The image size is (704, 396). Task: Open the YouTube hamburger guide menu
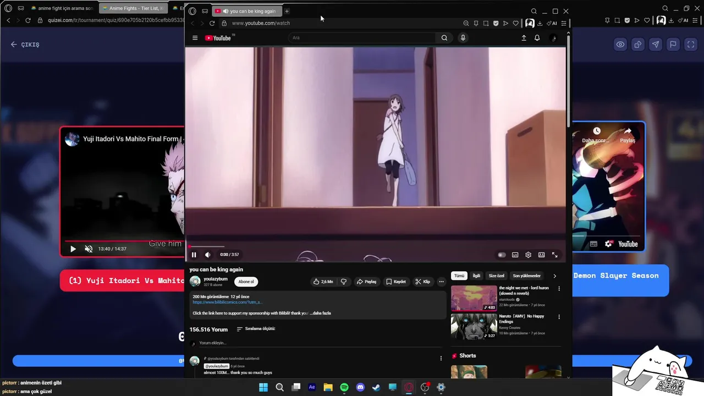pos(195,38)
